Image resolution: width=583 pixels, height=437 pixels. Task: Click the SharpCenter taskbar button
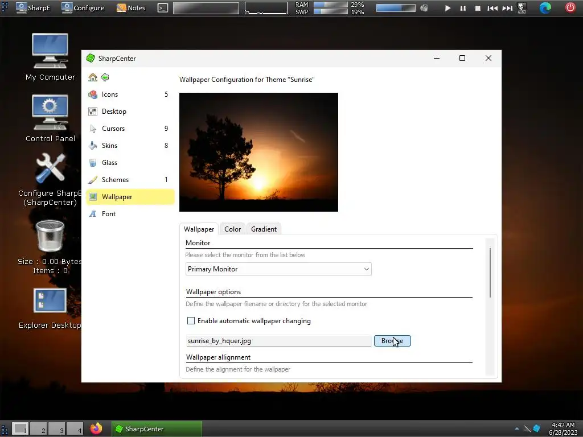click(x=157, y=429)
